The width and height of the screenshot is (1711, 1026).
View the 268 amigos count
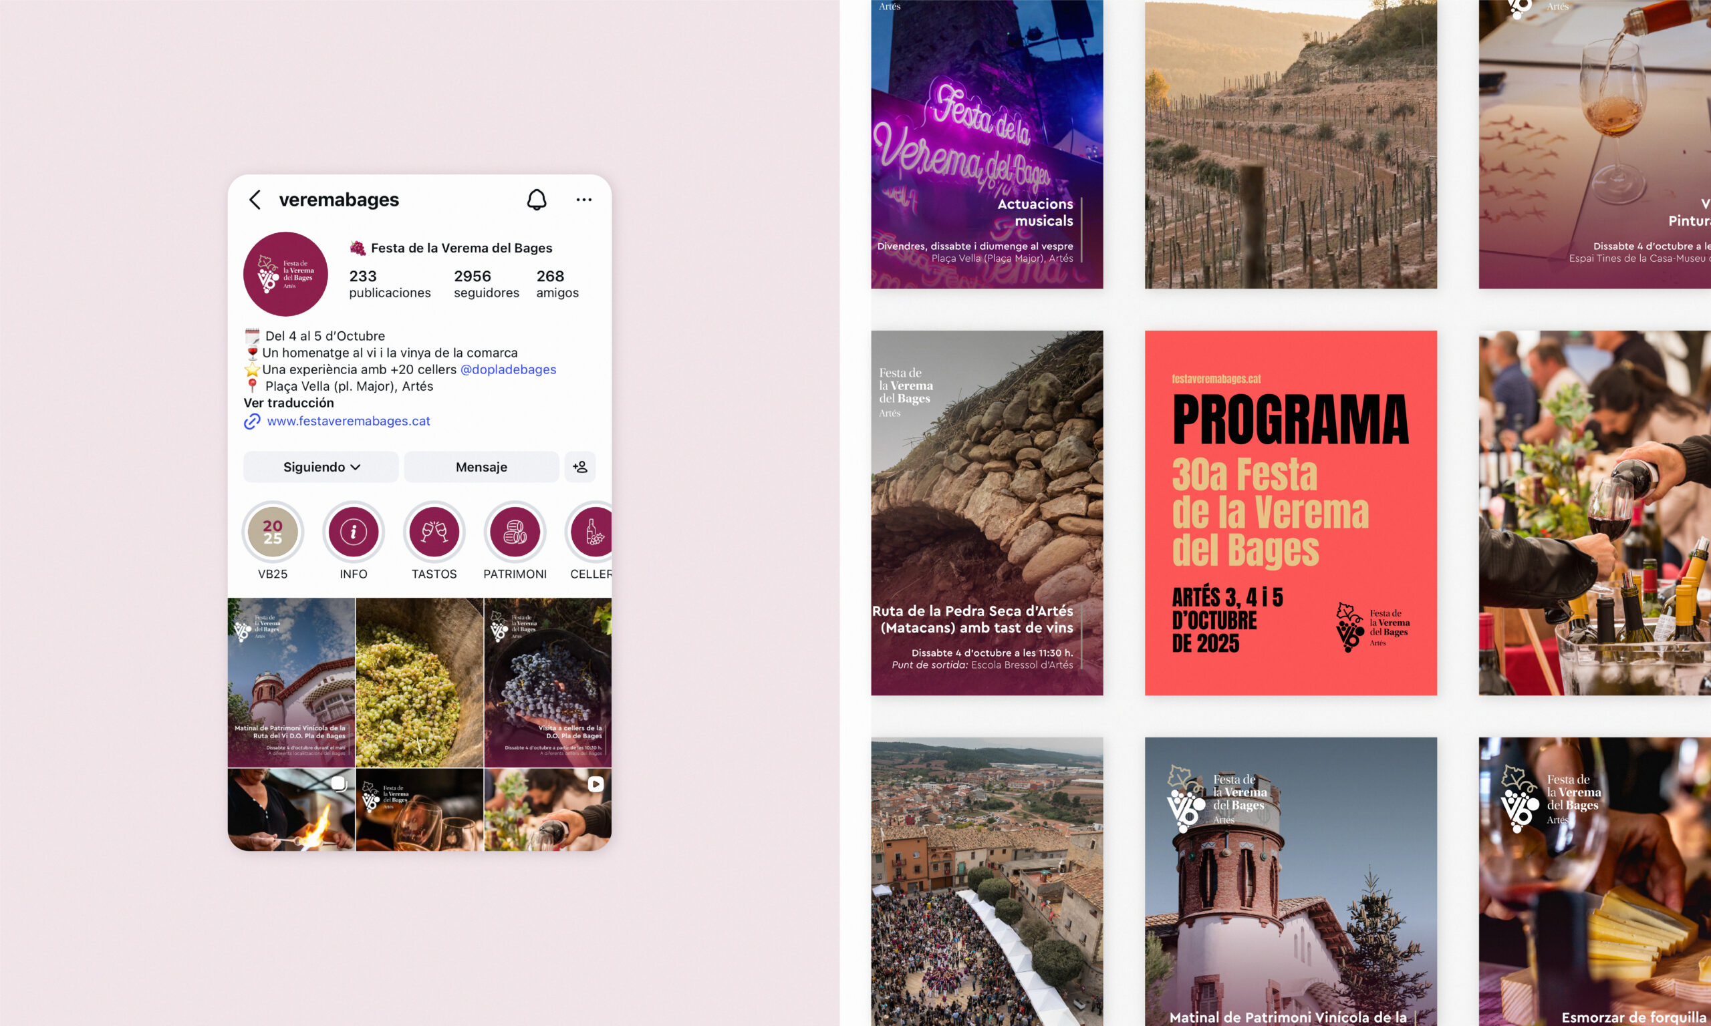pos(557,284)
